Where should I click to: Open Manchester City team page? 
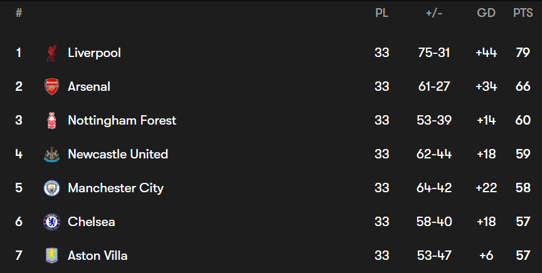click(116, 188)
